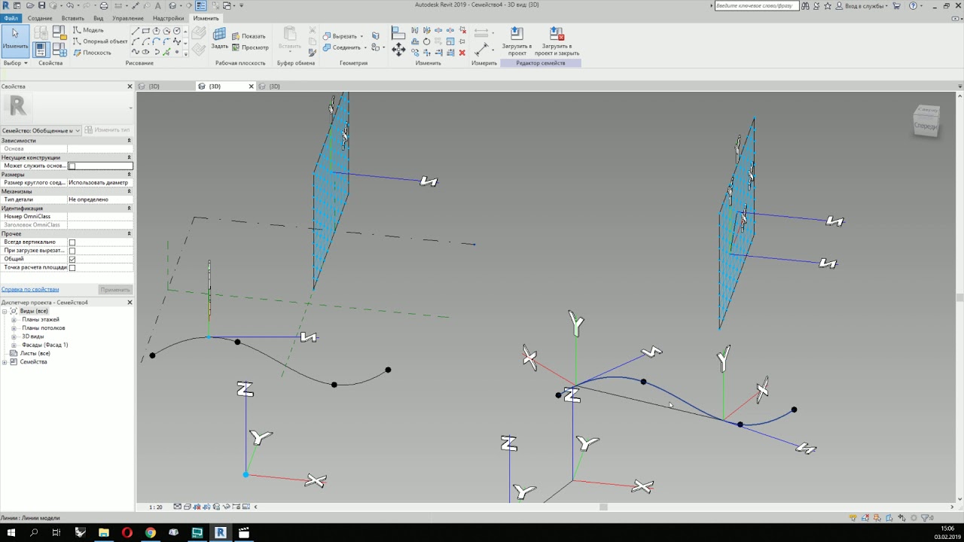The height and width of the screenshot is (542, 964).
Task: Click the Вырезать geometry tool
Action: (340, 36)
